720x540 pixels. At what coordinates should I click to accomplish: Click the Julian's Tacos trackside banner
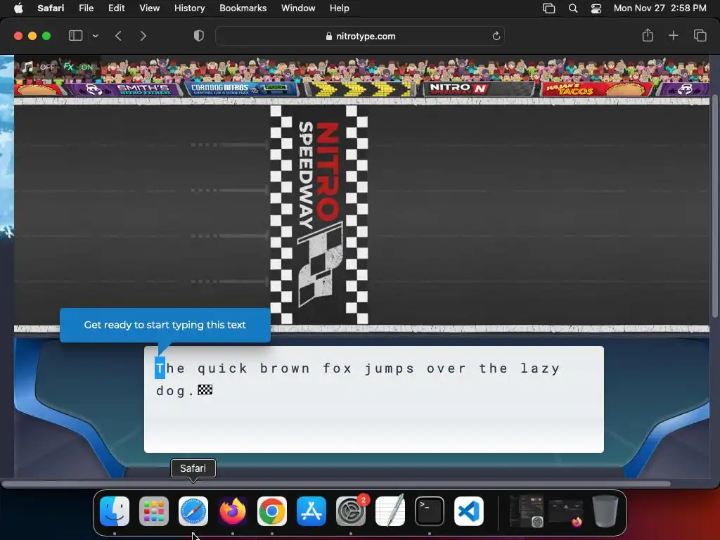point(596,89)
